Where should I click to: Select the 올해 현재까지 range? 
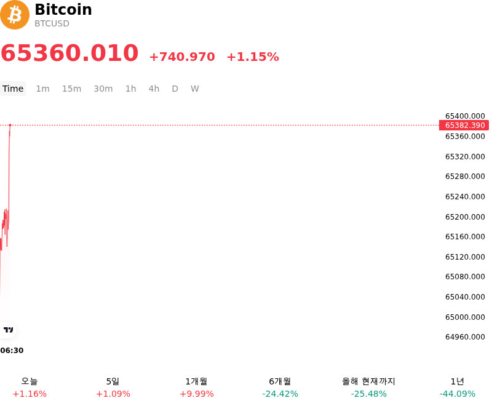pos(368,388)
